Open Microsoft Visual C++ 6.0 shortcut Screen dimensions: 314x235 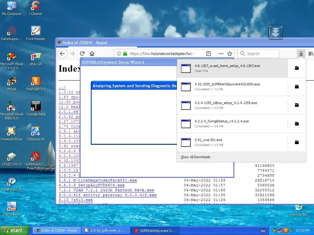click(x=12, y=61)
